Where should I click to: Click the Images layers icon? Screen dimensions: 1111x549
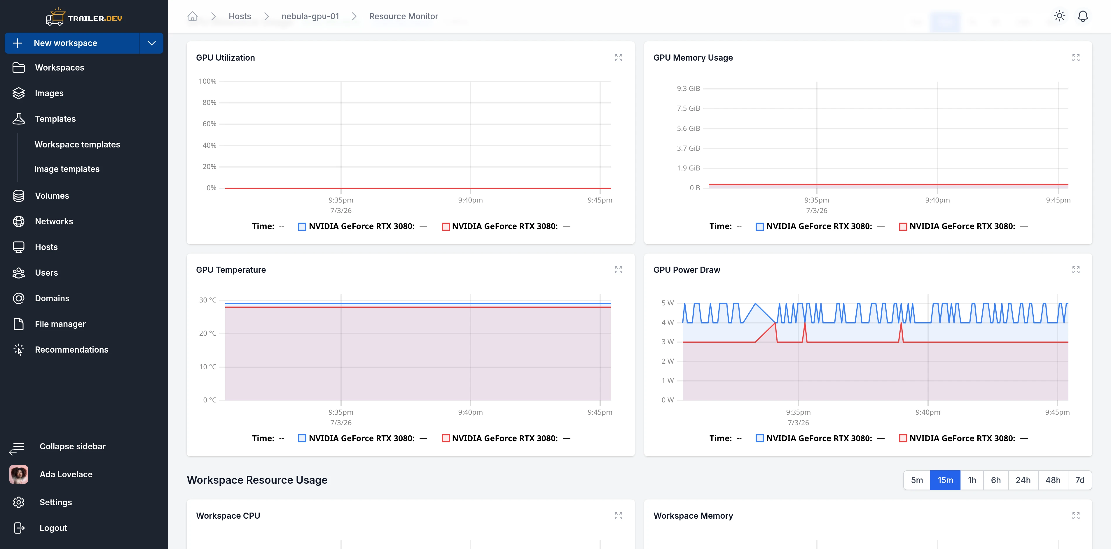click(x=19, y=93)
